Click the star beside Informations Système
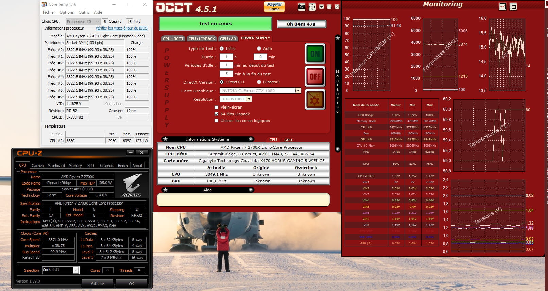Viewport: 548px width, 291px height. pyautogui.click(x=165, y=139)
